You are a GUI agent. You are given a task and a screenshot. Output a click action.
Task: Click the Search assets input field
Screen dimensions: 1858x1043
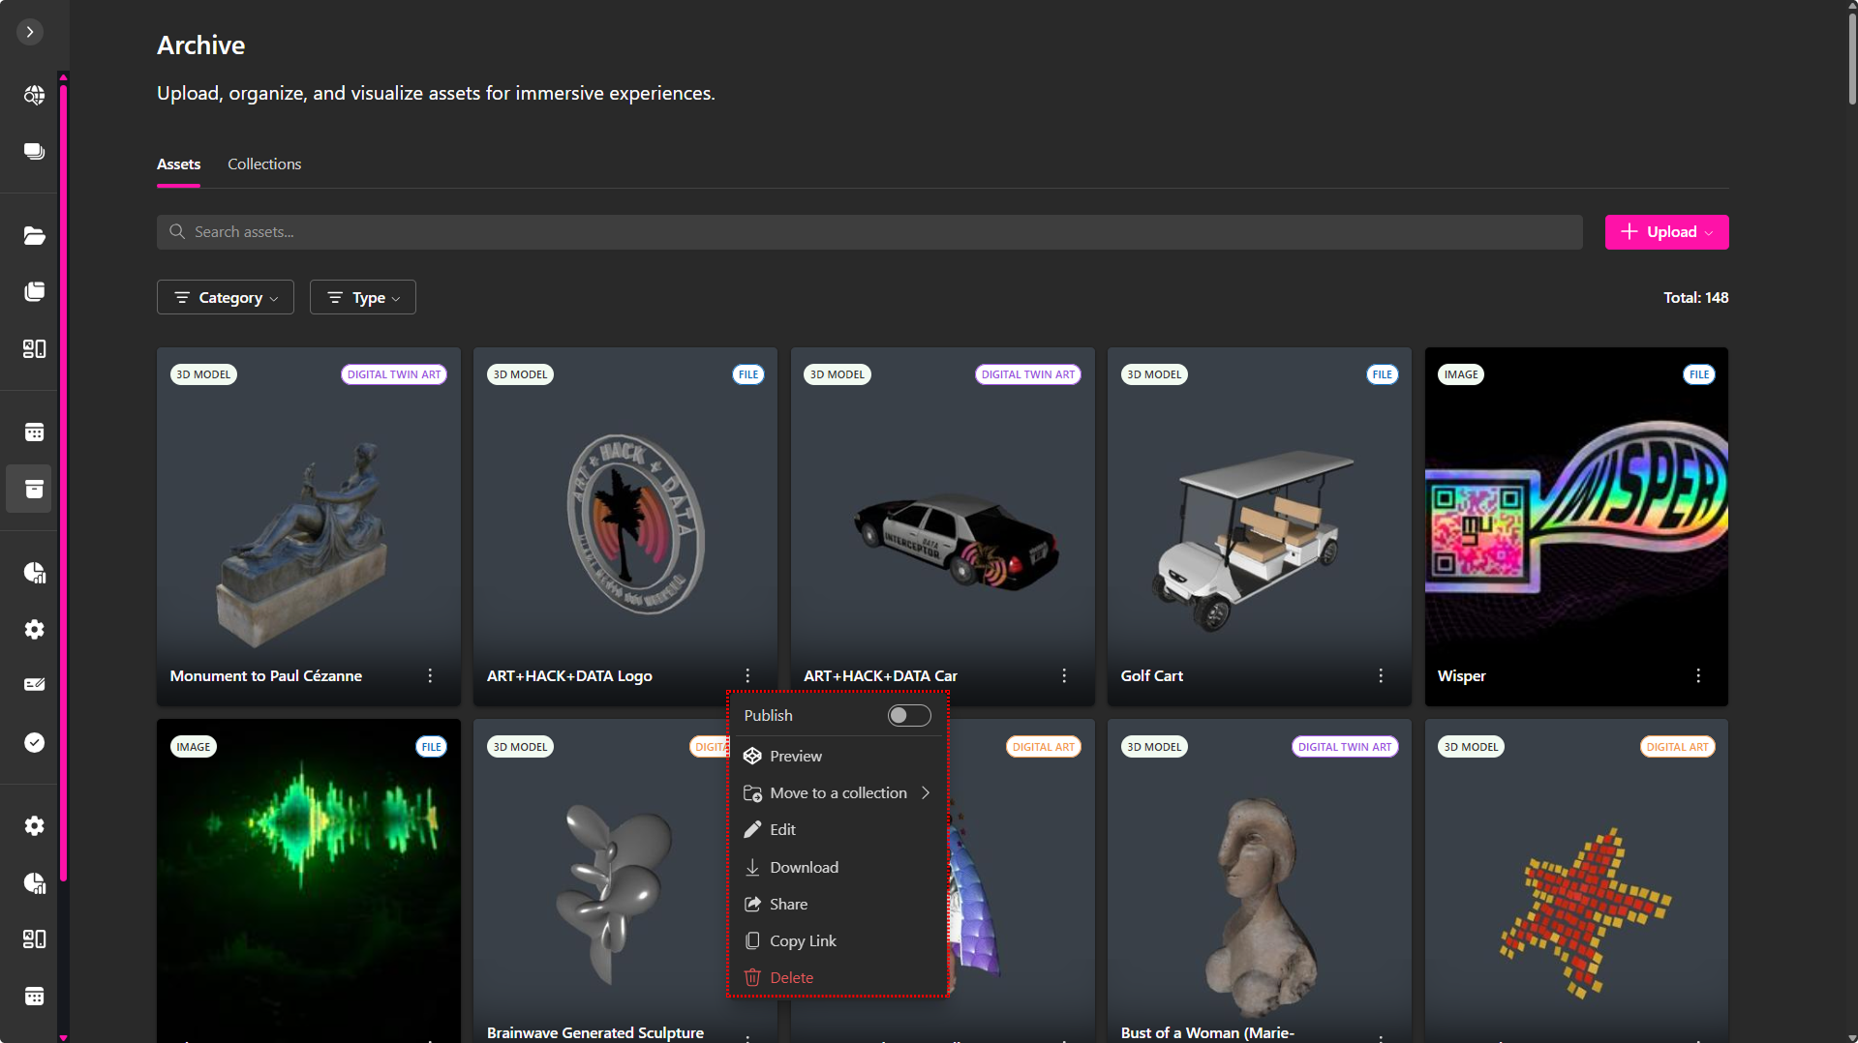(868, 232)
